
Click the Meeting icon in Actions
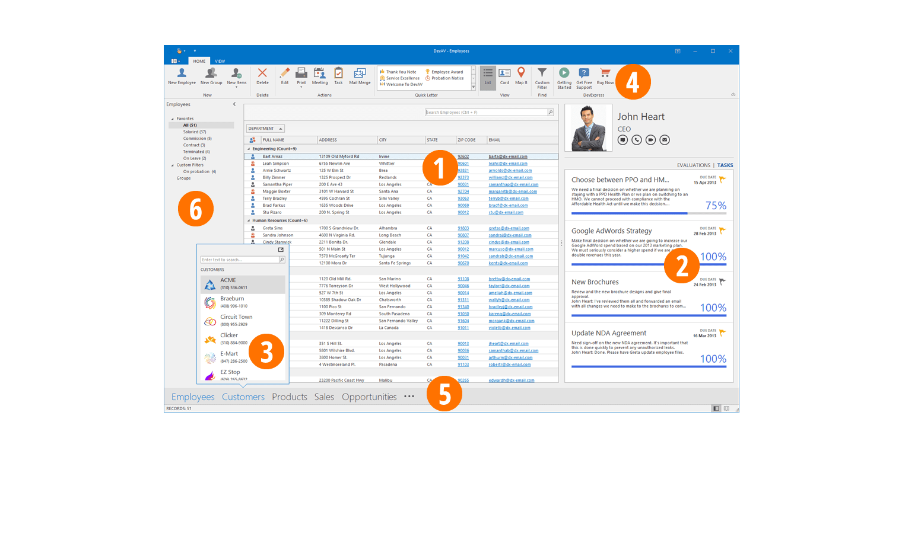(320, 73)
